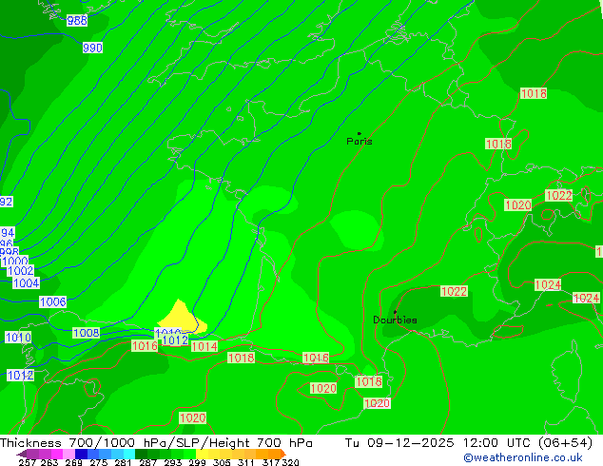Click legend value 320
Image resolution: width=603 pixels, height=466 pixels.
[290, 462]
